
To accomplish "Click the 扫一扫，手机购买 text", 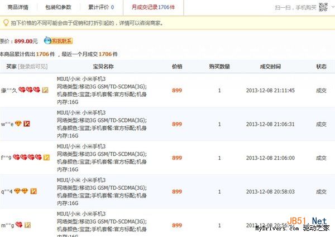I will (296, 8).
